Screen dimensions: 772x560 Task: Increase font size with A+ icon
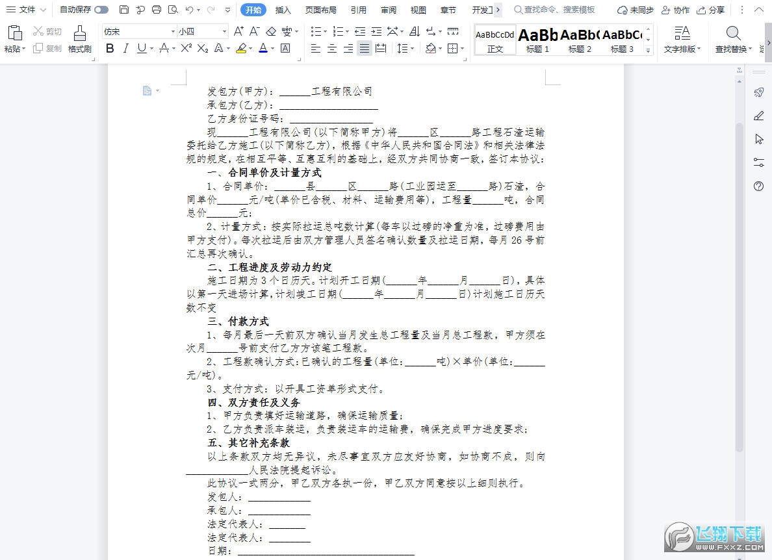coord(238,31)
